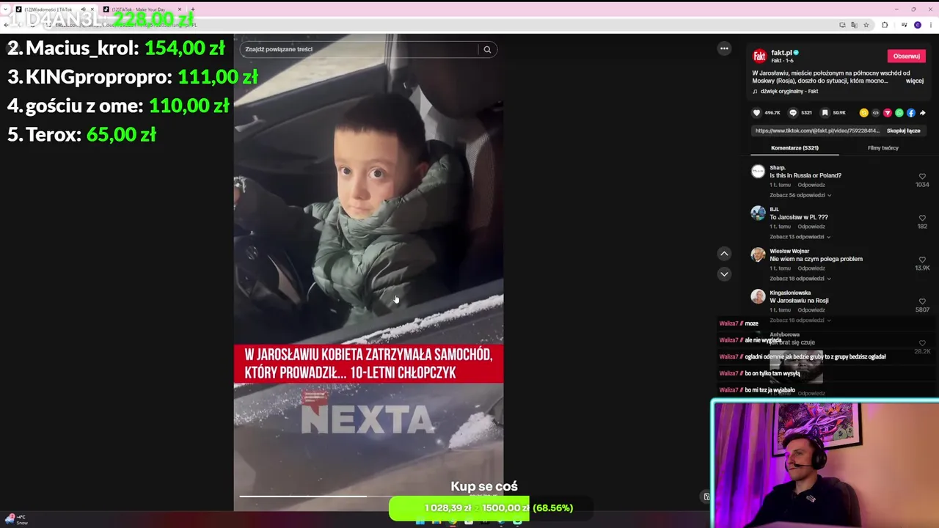Click the Znajdź powiązane treści search field
This screenshot has height=528, width=939.
coord(359,49)
